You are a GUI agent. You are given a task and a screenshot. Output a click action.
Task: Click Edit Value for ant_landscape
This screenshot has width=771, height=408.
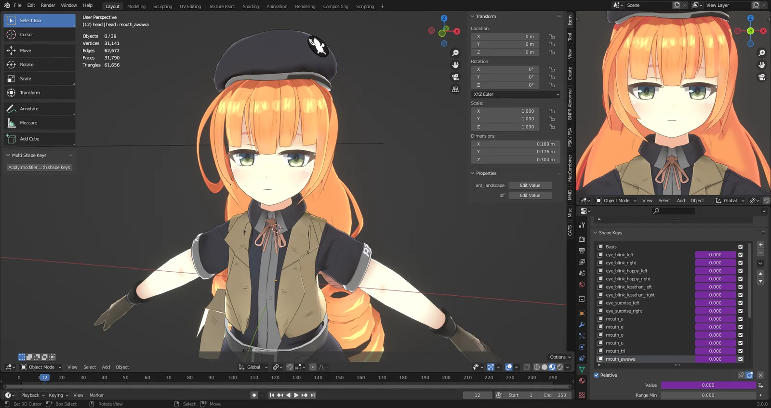pos(530,185)
